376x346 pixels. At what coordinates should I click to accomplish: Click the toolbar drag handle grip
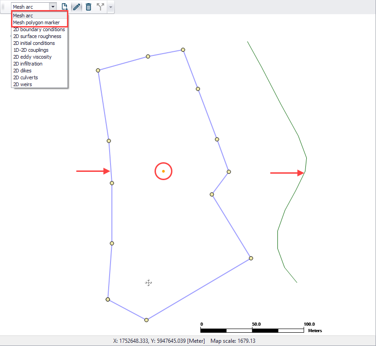(3, 7)
